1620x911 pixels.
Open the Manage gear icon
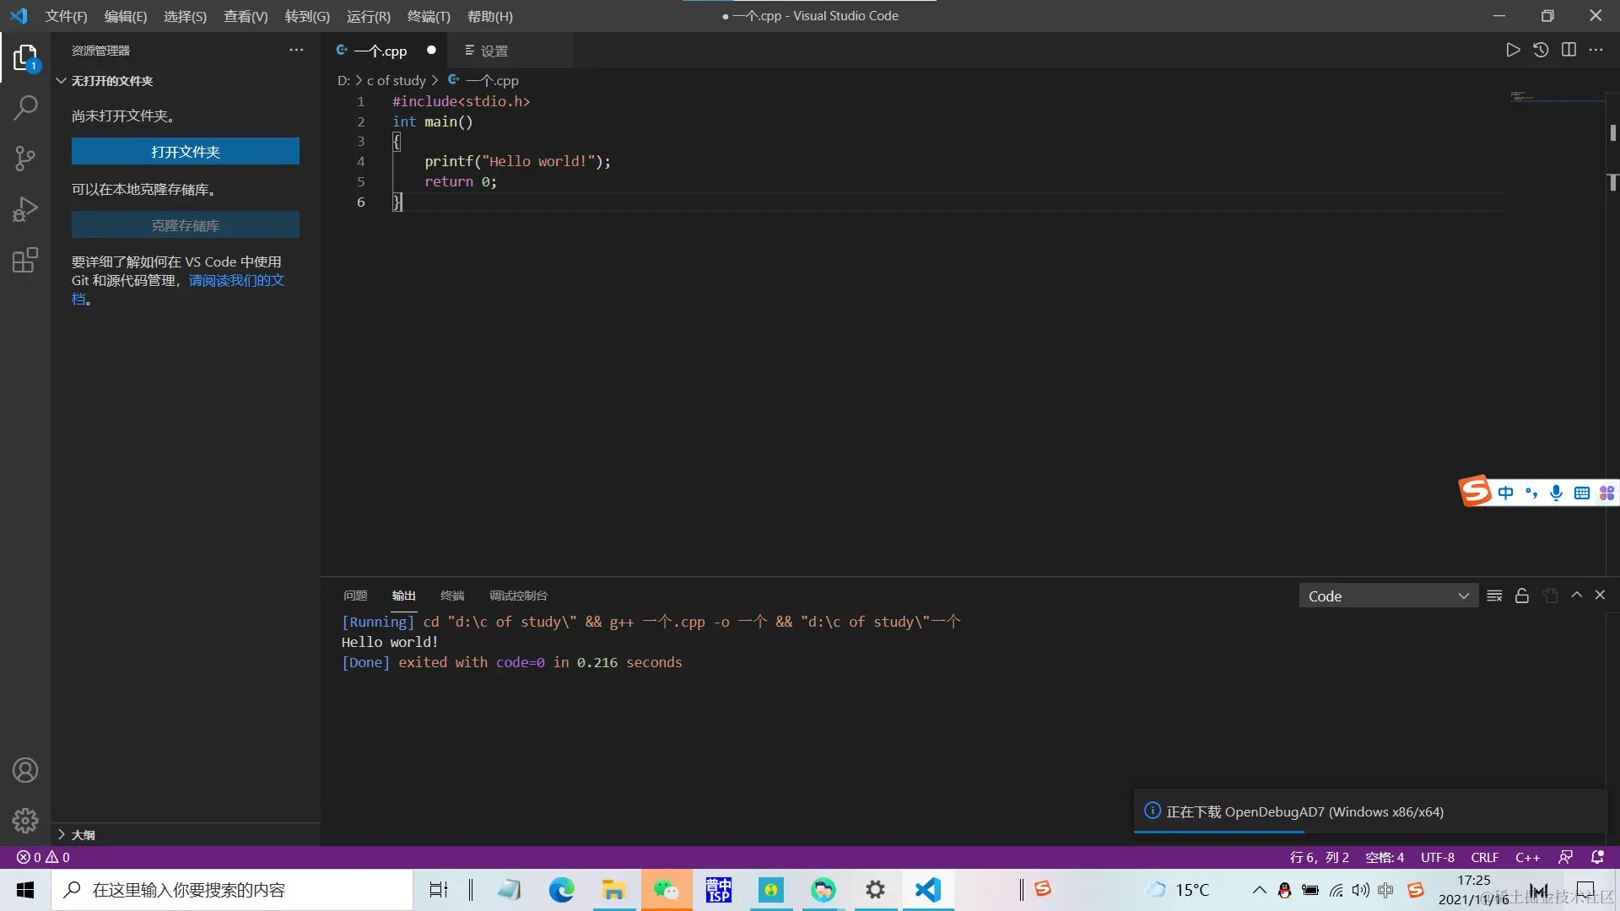(25, 820)
